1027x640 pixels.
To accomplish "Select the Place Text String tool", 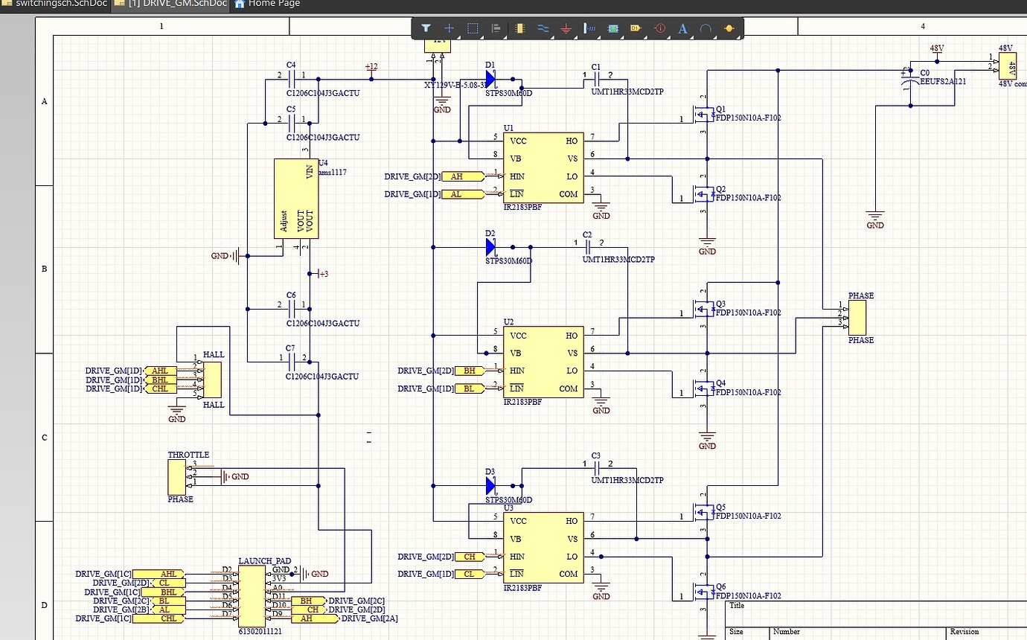I will 682,28.
